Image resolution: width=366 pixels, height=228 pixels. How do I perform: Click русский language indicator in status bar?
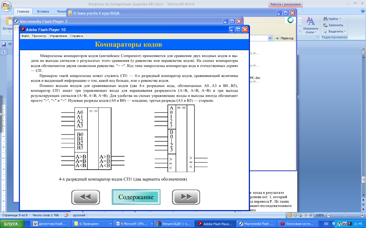pyautogui.click(x=79, y=215)
